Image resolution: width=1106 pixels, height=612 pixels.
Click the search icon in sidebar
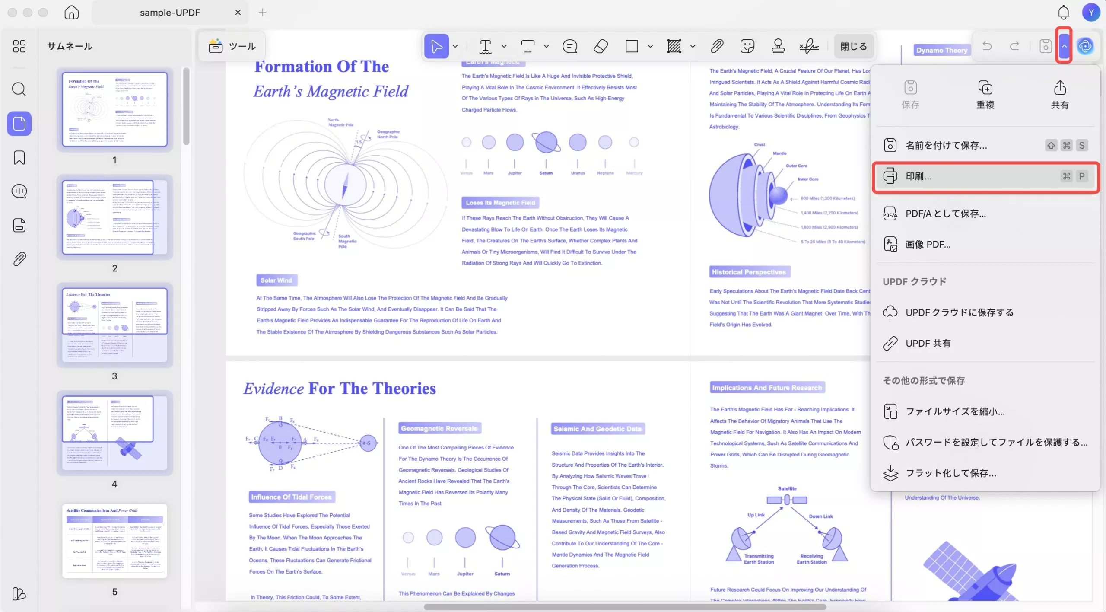tap(19, 89)
